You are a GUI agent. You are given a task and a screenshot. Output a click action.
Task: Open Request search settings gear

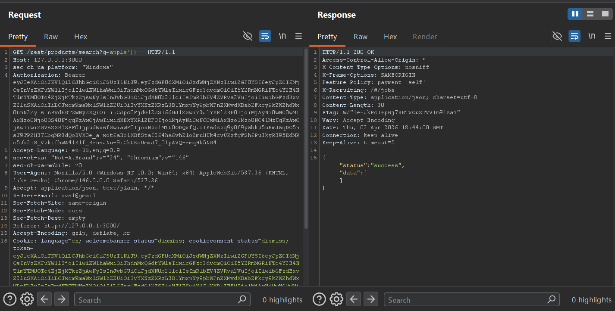pyautogui.click(x=27, y=299)
